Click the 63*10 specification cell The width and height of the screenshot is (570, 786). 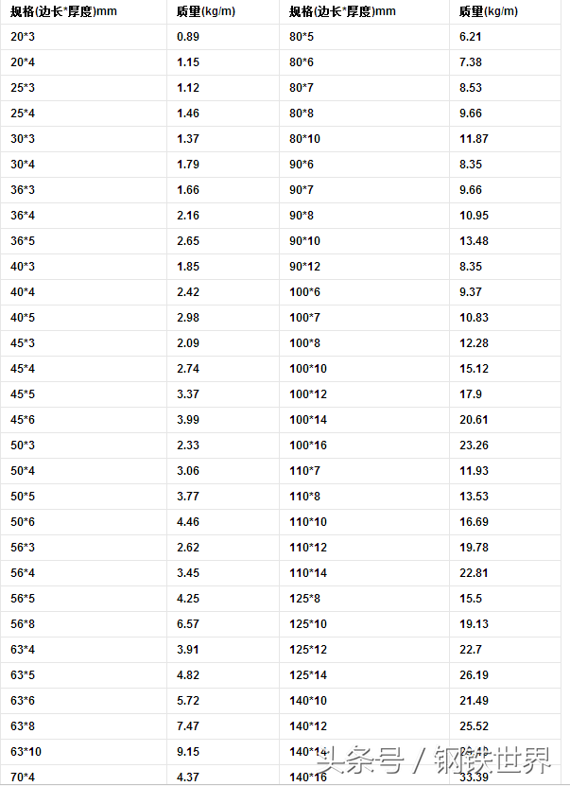[26, 752]
